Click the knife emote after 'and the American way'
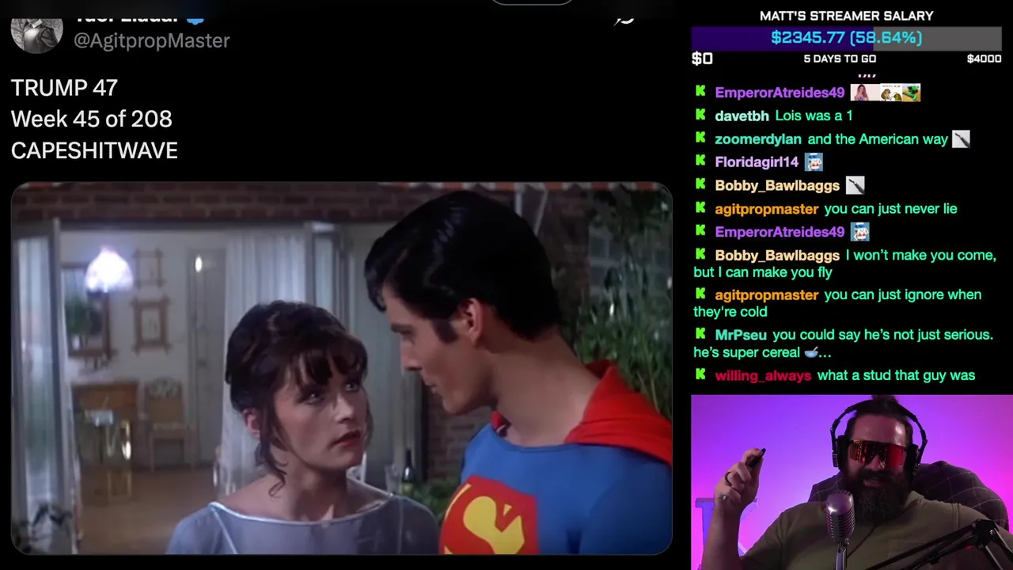Image resolution: width=1013 pixels, height=570 pixels. tap(961, 139)
